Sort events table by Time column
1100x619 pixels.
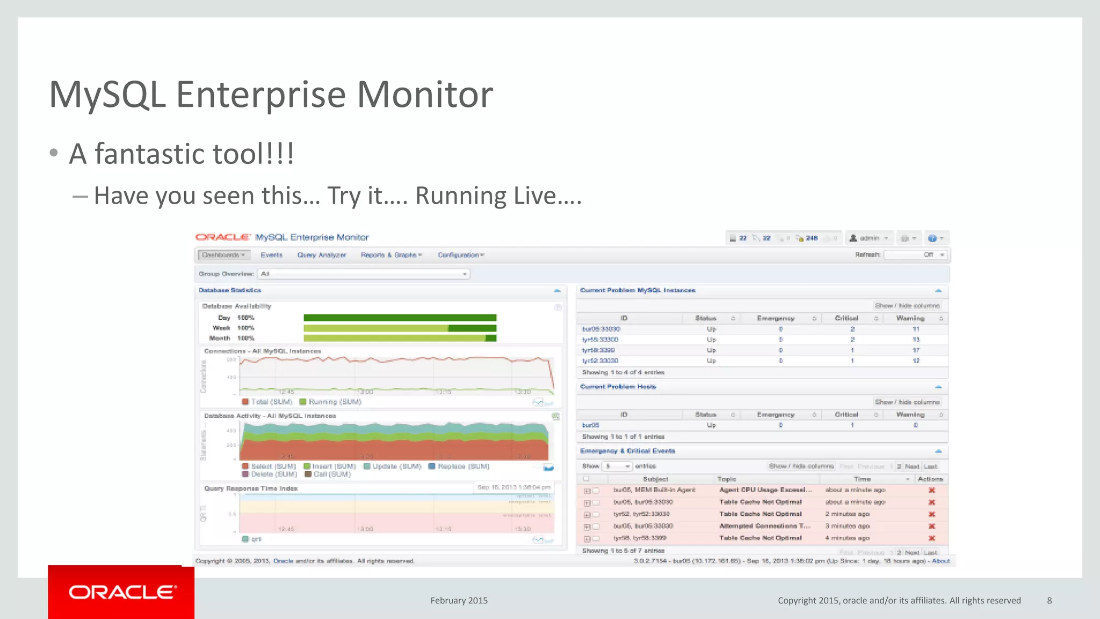click(867, 479)
